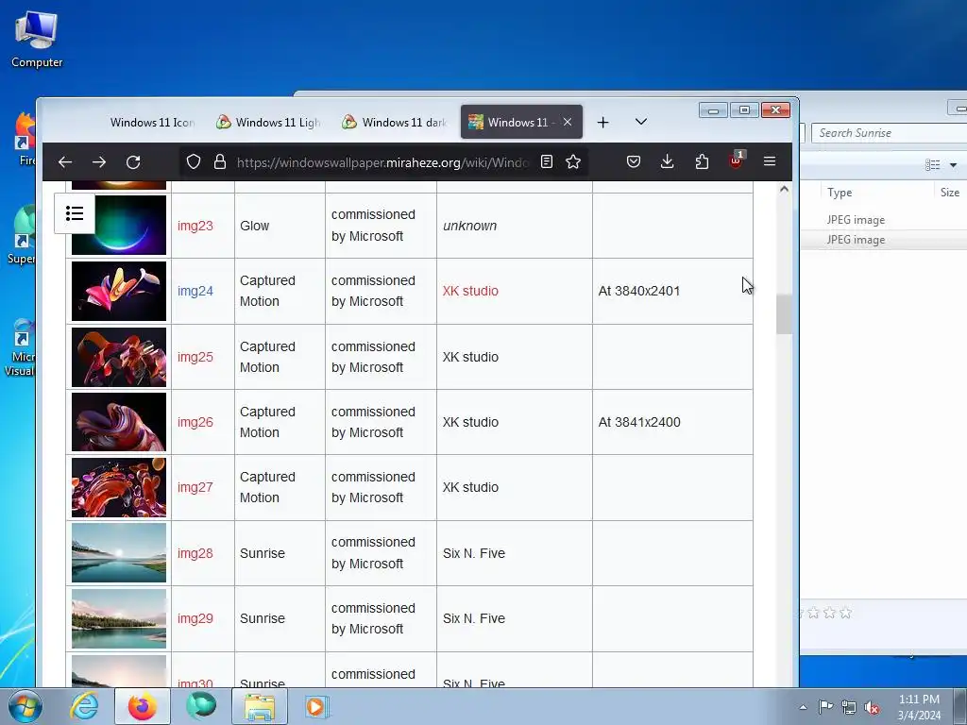Click img28 Sunrise lake thumbnail
The width and height of the screenshot is (967, 725).
coord(118,553)
